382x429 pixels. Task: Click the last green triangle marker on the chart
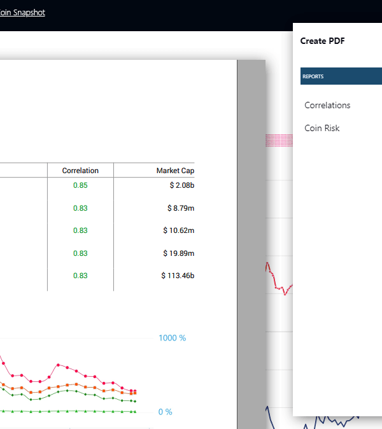[x=134, y=412]
